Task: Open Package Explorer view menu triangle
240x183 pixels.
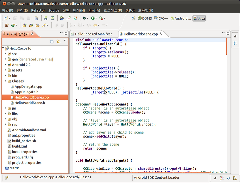Action: point(65,41)
